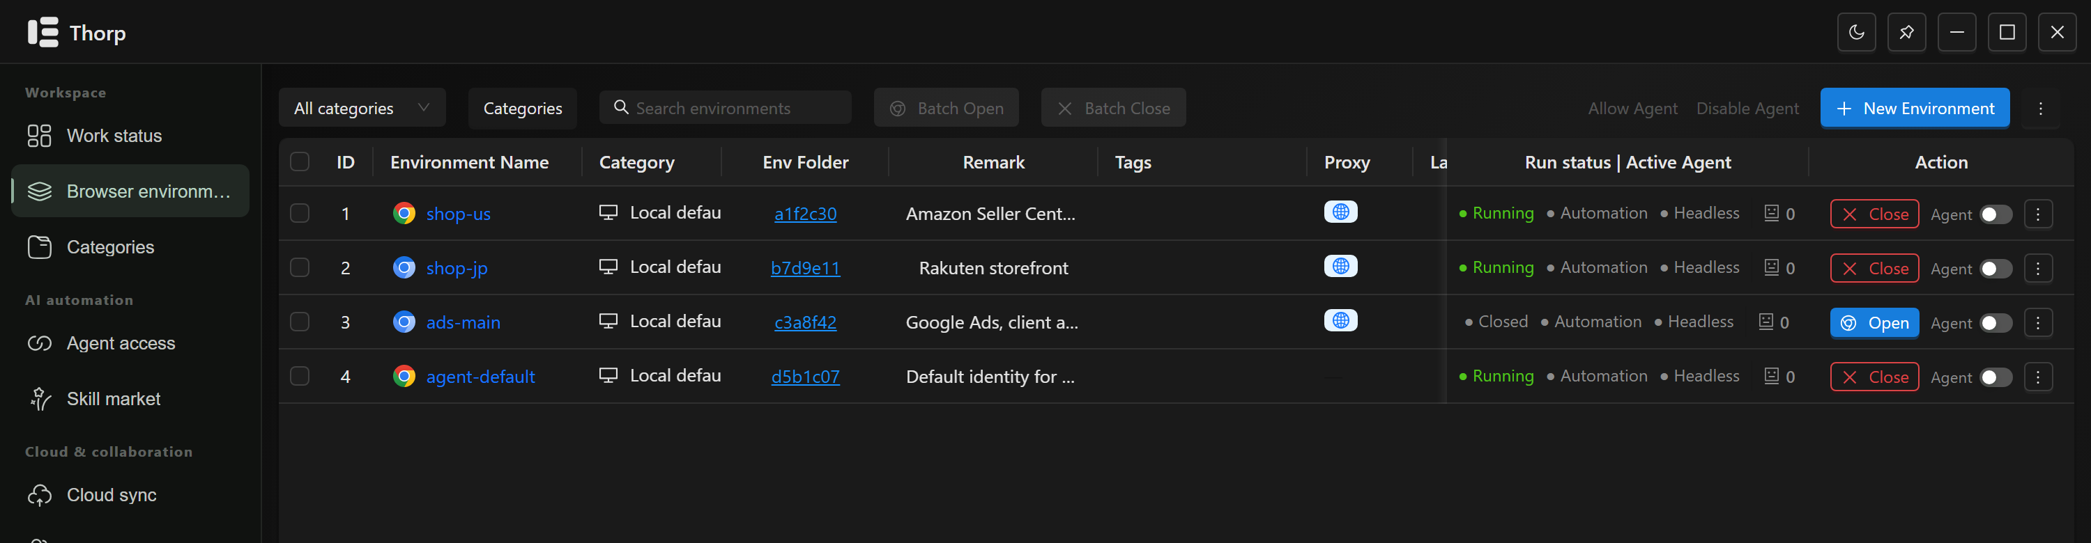Check the shop-jp row checkbox
Image resolution: width=2091 pixels, height=543 pixels.
(300, 267)
